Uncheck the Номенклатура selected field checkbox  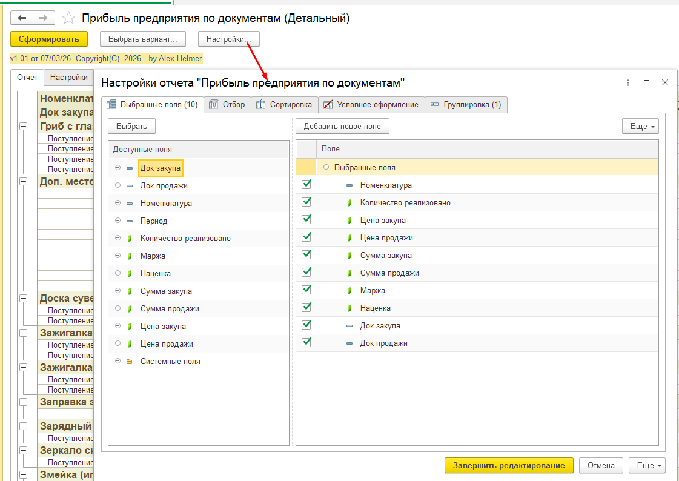(306, 184)
